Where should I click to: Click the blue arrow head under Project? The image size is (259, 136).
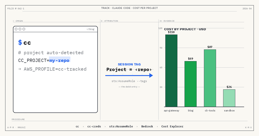coord(151,76)
